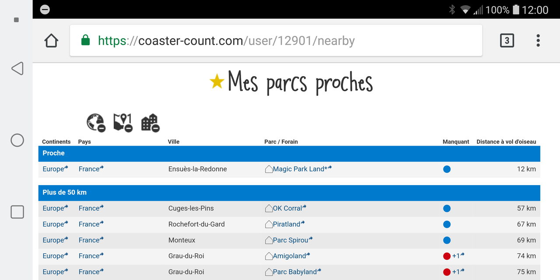This screenshot has width=560, height=280.
Task: Click the Ville column header
Action: click(174, 142)
